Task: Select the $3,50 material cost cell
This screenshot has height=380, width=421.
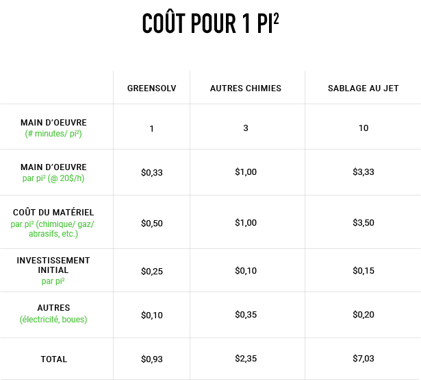Action: [x=363, y=223]
